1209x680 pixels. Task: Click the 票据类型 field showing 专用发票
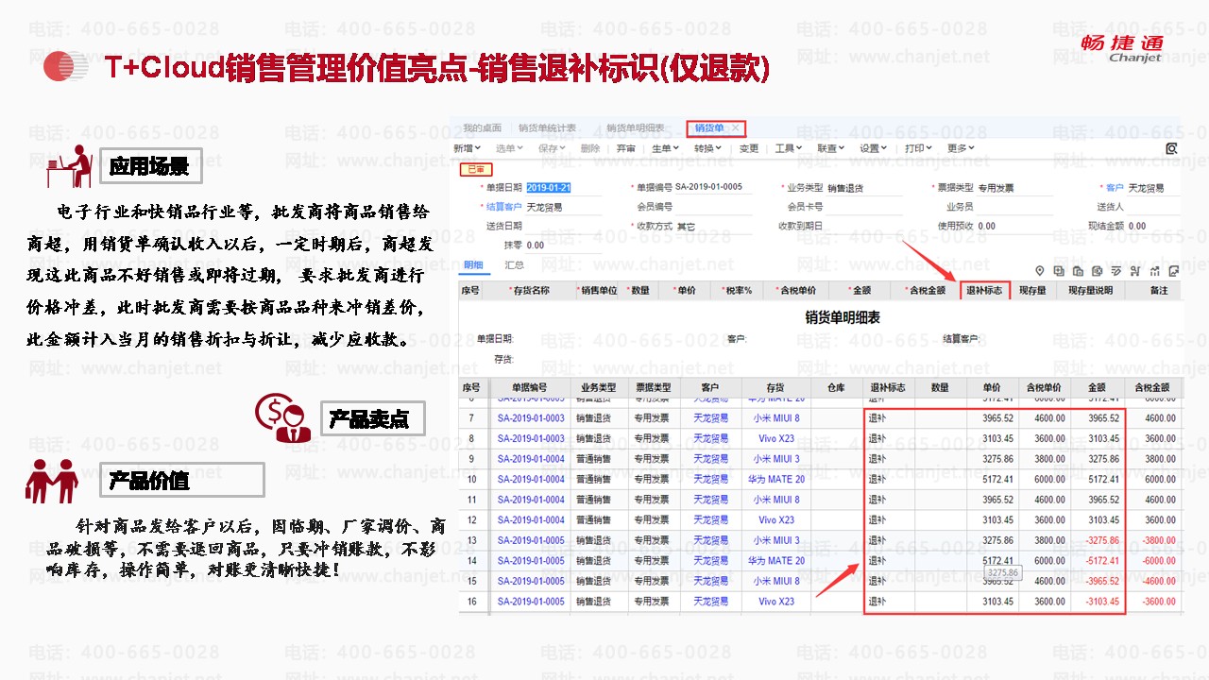(1015, 188)
